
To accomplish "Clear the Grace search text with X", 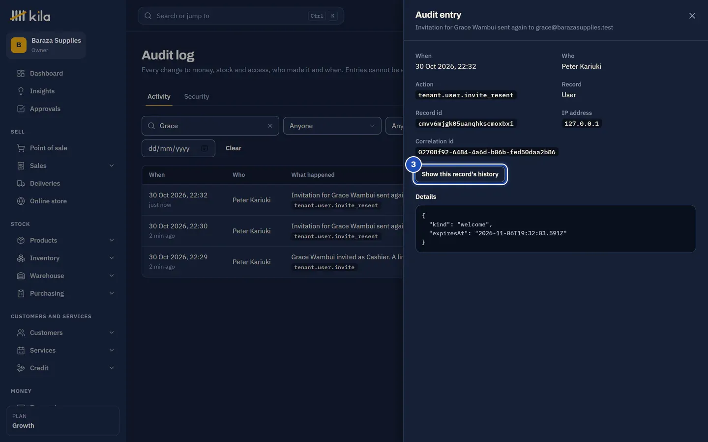I will [270, 126].
